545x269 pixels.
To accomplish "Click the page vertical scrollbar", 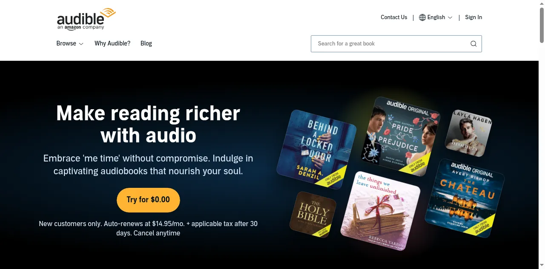I will pos(542,134).
